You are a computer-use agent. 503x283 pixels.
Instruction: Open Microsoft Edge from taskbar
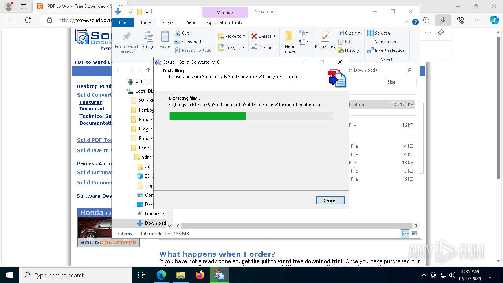[x=162, y=275]
